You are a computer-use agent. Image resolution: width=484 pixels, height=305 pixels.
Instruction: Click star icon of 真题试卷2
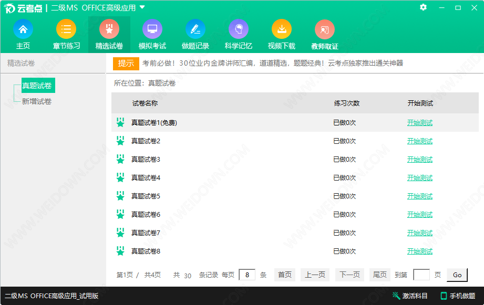120,141
